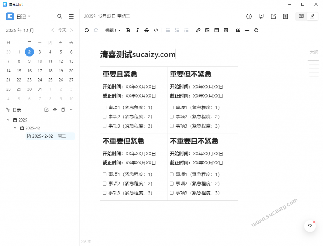323x246 pixels.
Task: Insert a hyperlink
Action: pos(198,30)
